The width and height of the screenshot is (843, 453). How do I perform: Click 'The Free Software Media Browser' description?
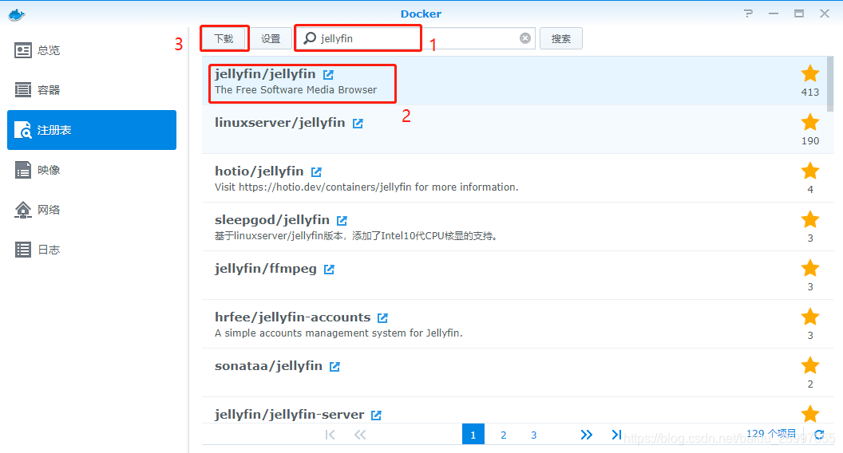(295, 90)
